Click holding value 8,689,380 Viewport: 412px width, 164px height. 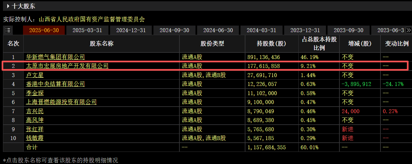click(x=261, y=120)
